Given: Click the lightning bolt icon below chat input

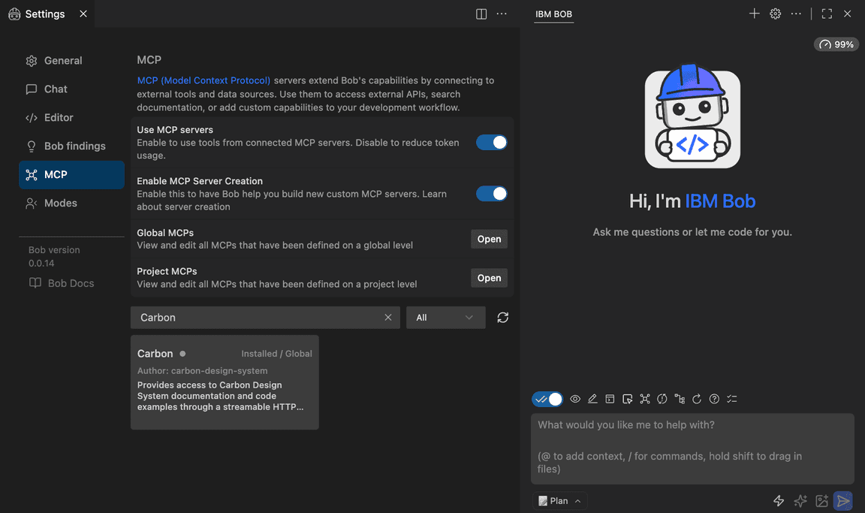Looking at the screenshot, I should click(779, 501).
